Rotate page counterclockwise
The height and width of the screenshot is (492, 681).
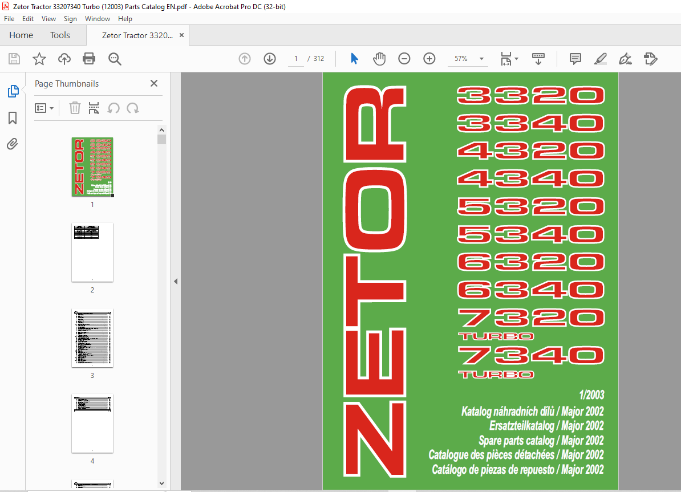pos(113,108)
